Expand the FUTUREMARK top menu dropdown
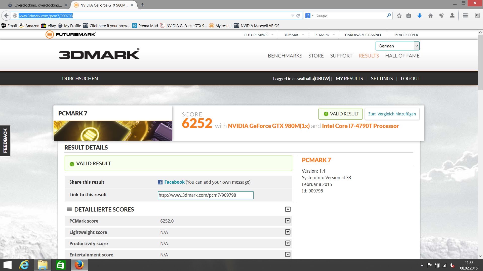This screenshot has width=483, height=271. pos(272,35)
